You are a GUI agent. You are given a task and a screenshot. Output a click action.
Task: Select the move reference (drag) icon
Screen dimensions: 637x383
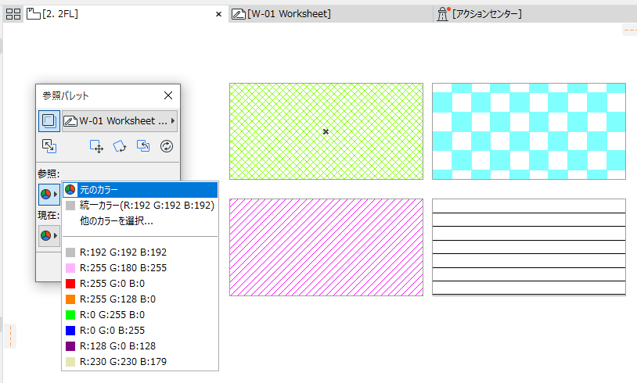click(x=96, y=146)
